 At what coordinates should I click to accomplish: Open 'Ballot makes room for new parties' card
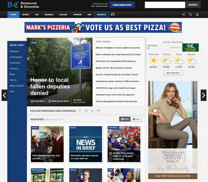point(47,144)
